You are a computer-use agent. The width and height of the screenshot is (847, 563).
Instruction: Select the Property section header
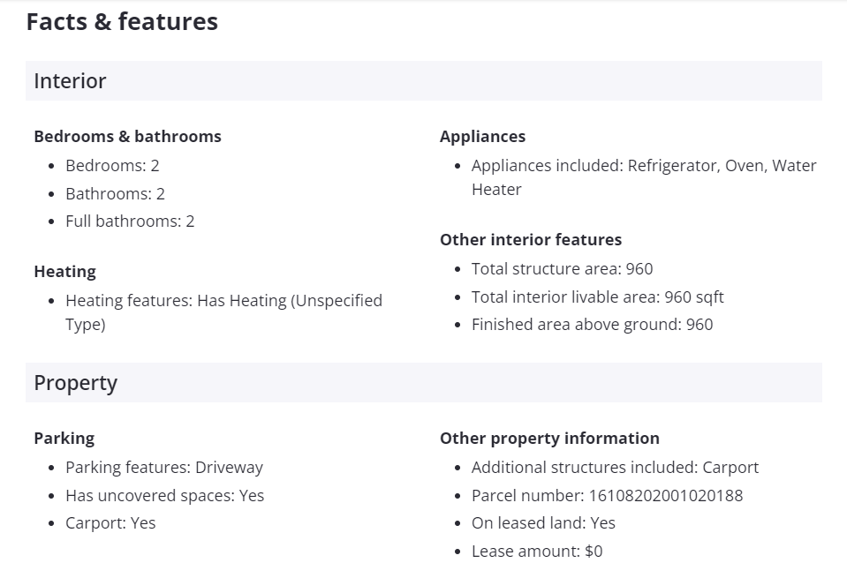coord(75,383)
